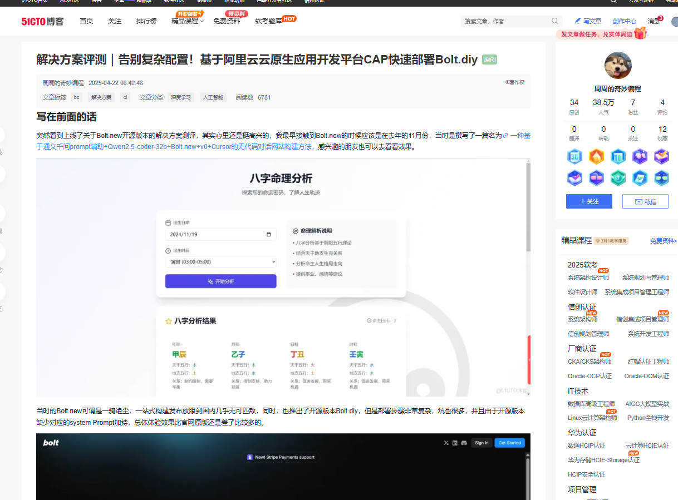The image size is (678, 500).
Task: Click the 写文章 pen button
Action: pos(588,21)
